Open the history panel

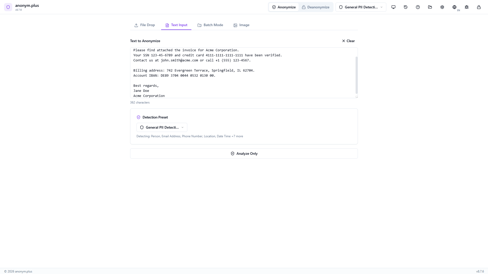tap(405, 7)
